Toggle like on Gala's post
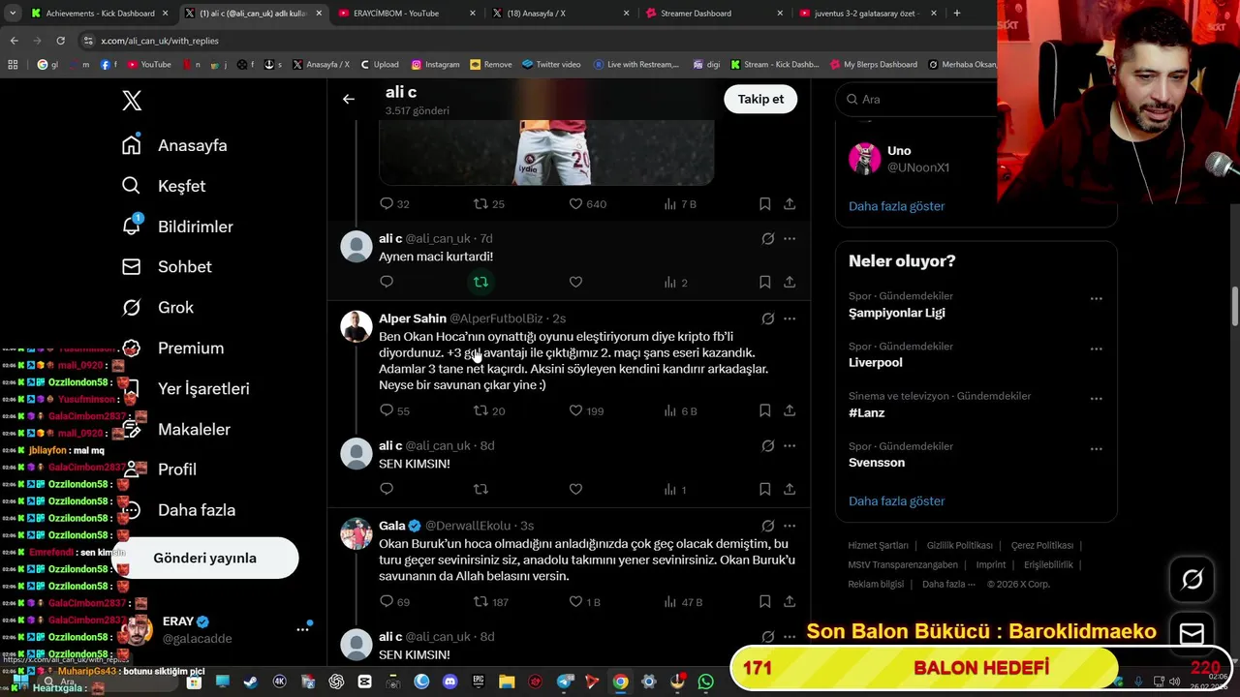The image size is (1240, 697). [x=575, y=602]
